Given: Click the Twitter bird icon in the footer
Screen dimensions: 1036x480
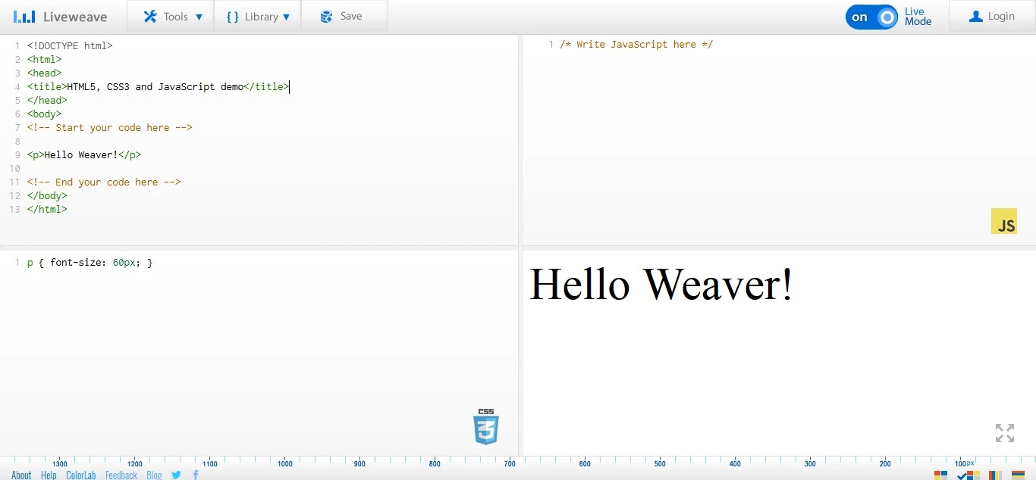Looking at the screenshot, I should click(x=176, y=475).
